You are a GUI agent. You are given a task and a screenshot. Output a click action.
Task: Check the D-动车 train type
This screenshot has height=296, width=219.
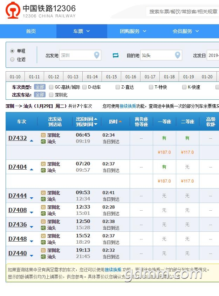click(x=84, y=87)
